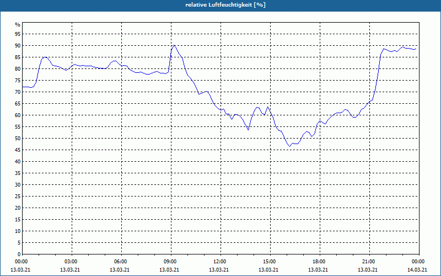This screenshot has width=441, height=276.
Task: Click the y-axis value '85'
Action: click(x=18, y=57)
